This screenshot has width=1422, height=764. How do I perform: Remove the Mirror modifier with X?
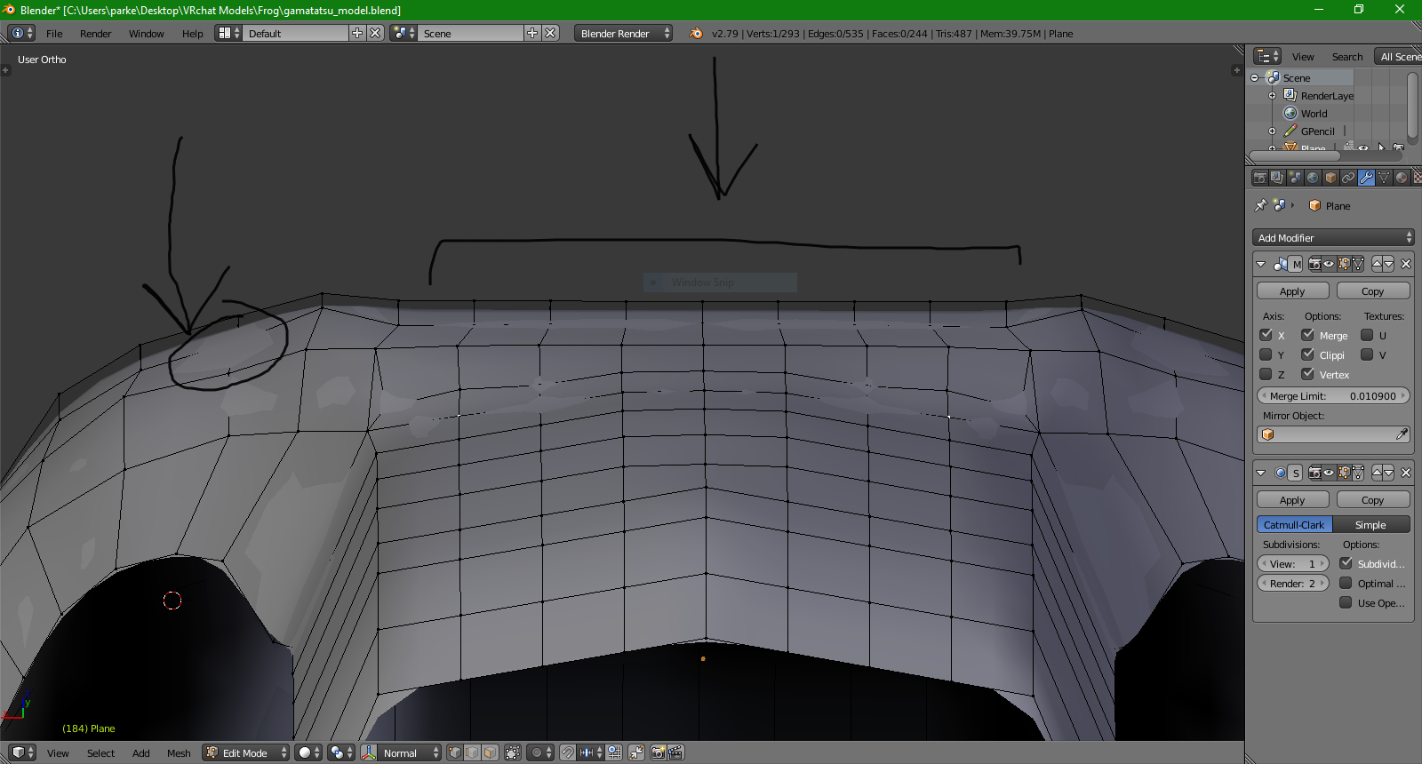point(1405,264)
